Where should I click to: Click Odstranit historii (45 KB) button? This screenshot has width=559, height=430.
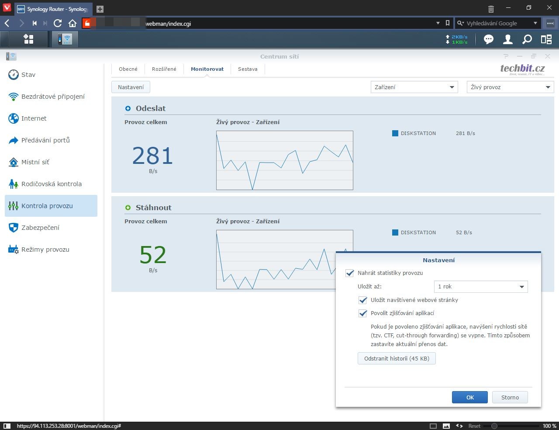pyautogui.click(x=397, y=358)
